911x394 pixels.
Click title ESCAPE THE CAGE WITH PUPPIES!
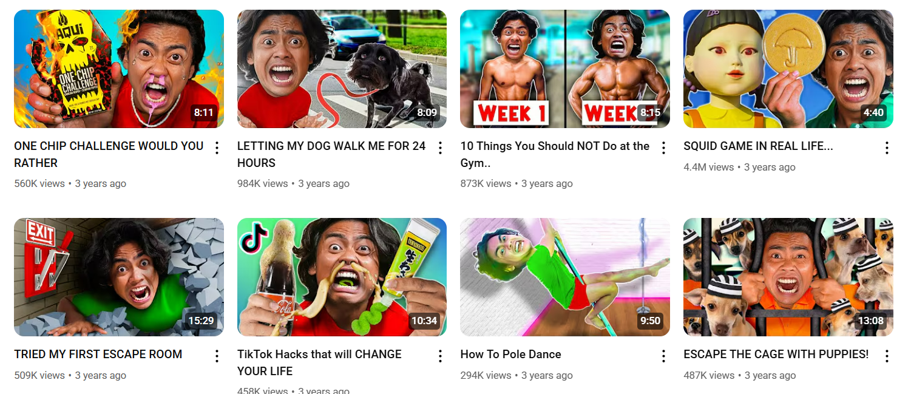pos(776,355)
